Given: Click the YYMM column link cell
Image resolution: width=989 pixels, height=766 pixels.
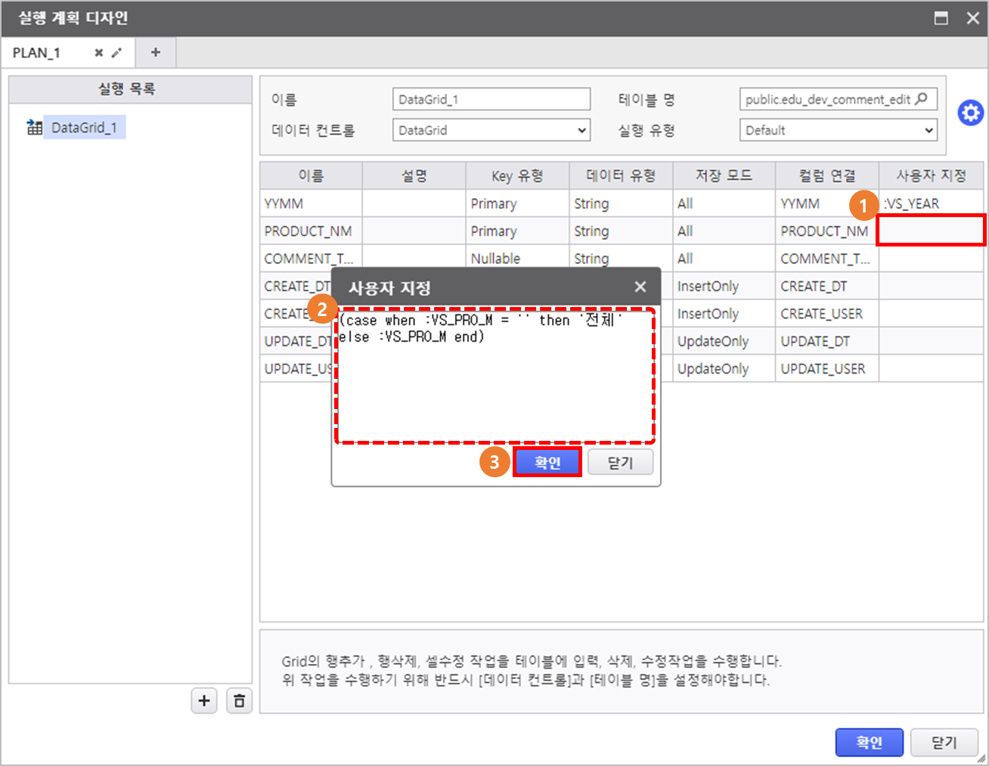Looking at the screenshot, I should pos(827,203).
